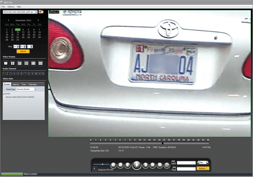Play the video with the large play button

click(137, 165)
